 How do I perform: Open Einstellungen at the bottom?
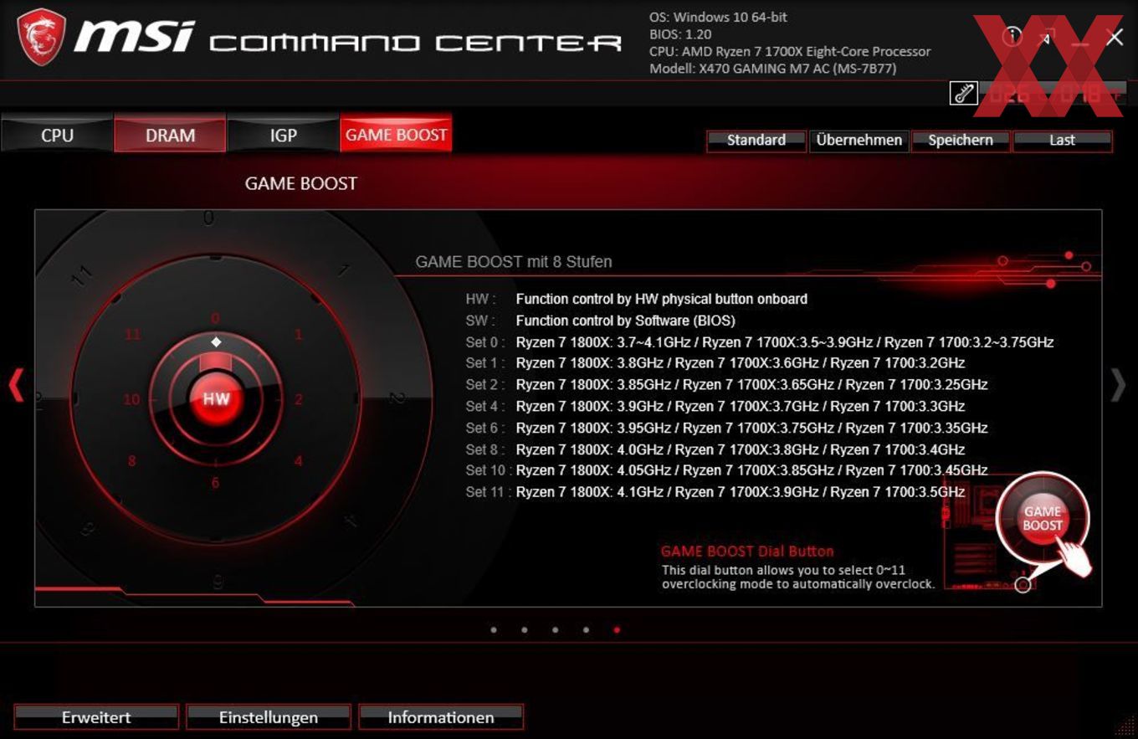click(269, 717)
